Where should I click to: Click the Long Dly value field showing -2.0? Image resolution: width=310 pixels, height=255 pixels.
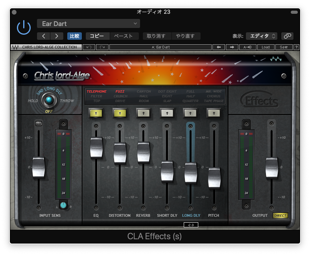pyautogui.click(x=191, y=225)
